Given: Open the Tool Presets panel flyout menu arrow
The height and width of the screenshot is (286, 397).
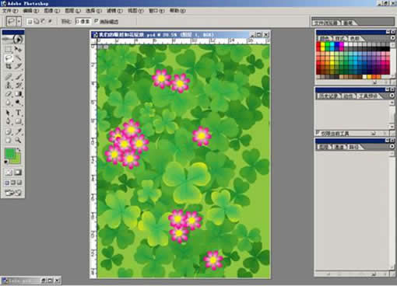Looking at the screenshot, I should [392, 96].
